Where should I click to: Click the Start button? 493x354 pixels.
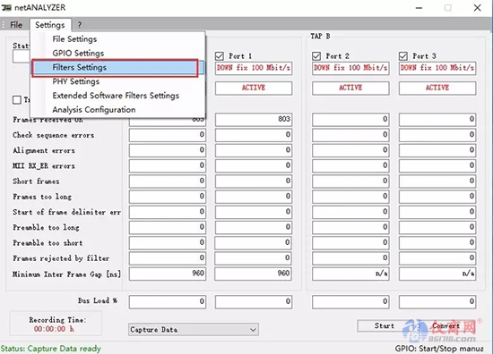[x=385, y=325]
